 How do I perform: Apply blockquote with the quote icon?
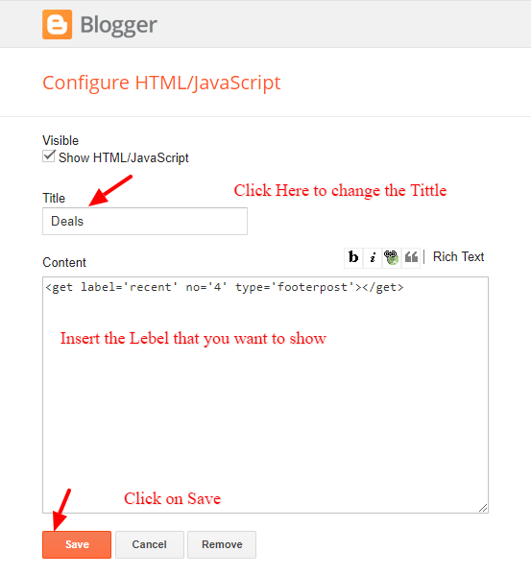point(411,257)
